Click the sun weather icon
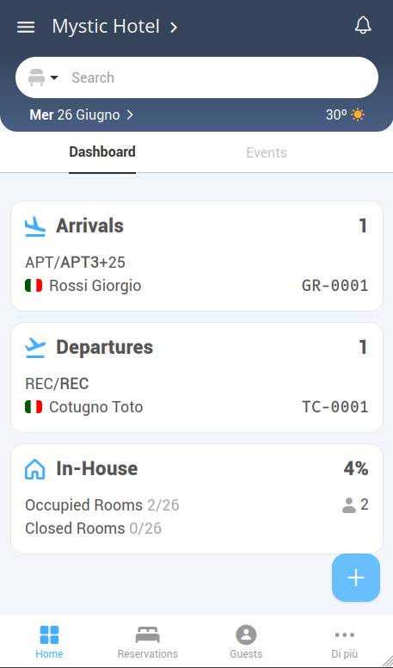393x668 pixels. tap(358, 115)
